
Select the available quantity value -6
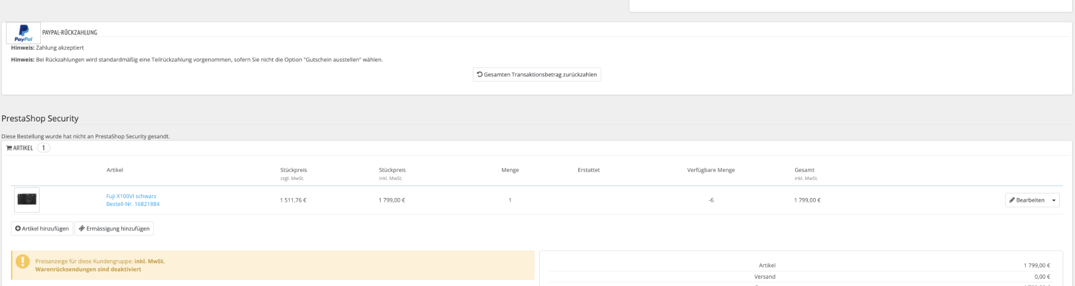coord(711,200)
